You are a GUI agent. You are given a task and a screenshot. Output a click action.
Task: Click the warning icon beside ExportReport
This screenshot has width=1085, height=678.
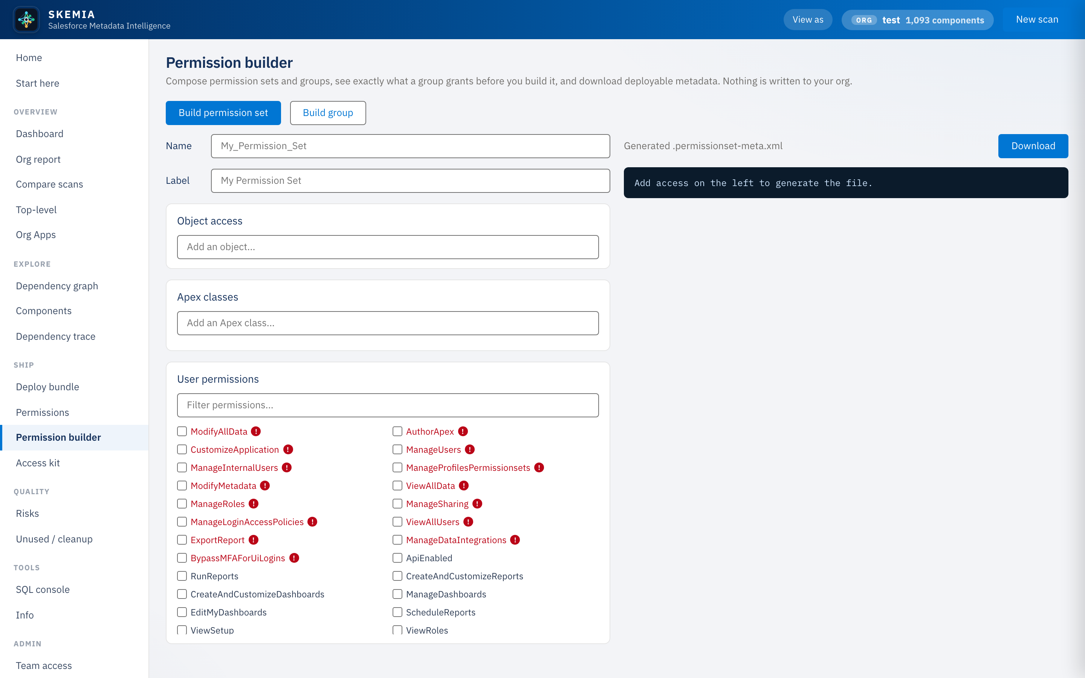click(253, 540)
